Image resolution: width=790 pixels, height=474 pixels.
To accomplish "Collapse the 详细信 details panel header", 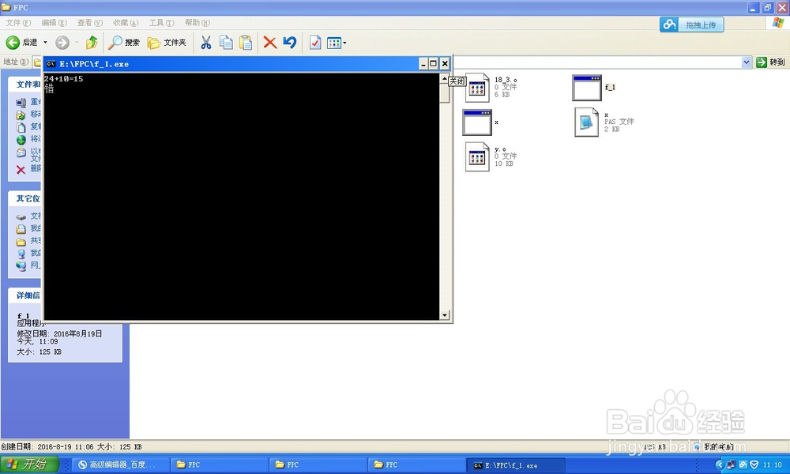I will click(25, 295).
